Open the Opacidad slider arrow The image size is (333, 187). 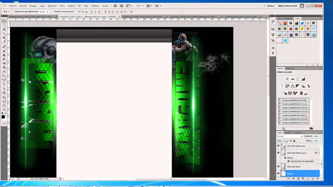click(320, 136)
